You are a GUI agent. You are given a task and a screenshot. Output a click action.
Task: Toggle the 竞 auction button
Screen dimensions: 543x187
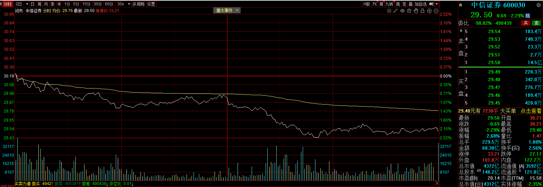[398, 4]
